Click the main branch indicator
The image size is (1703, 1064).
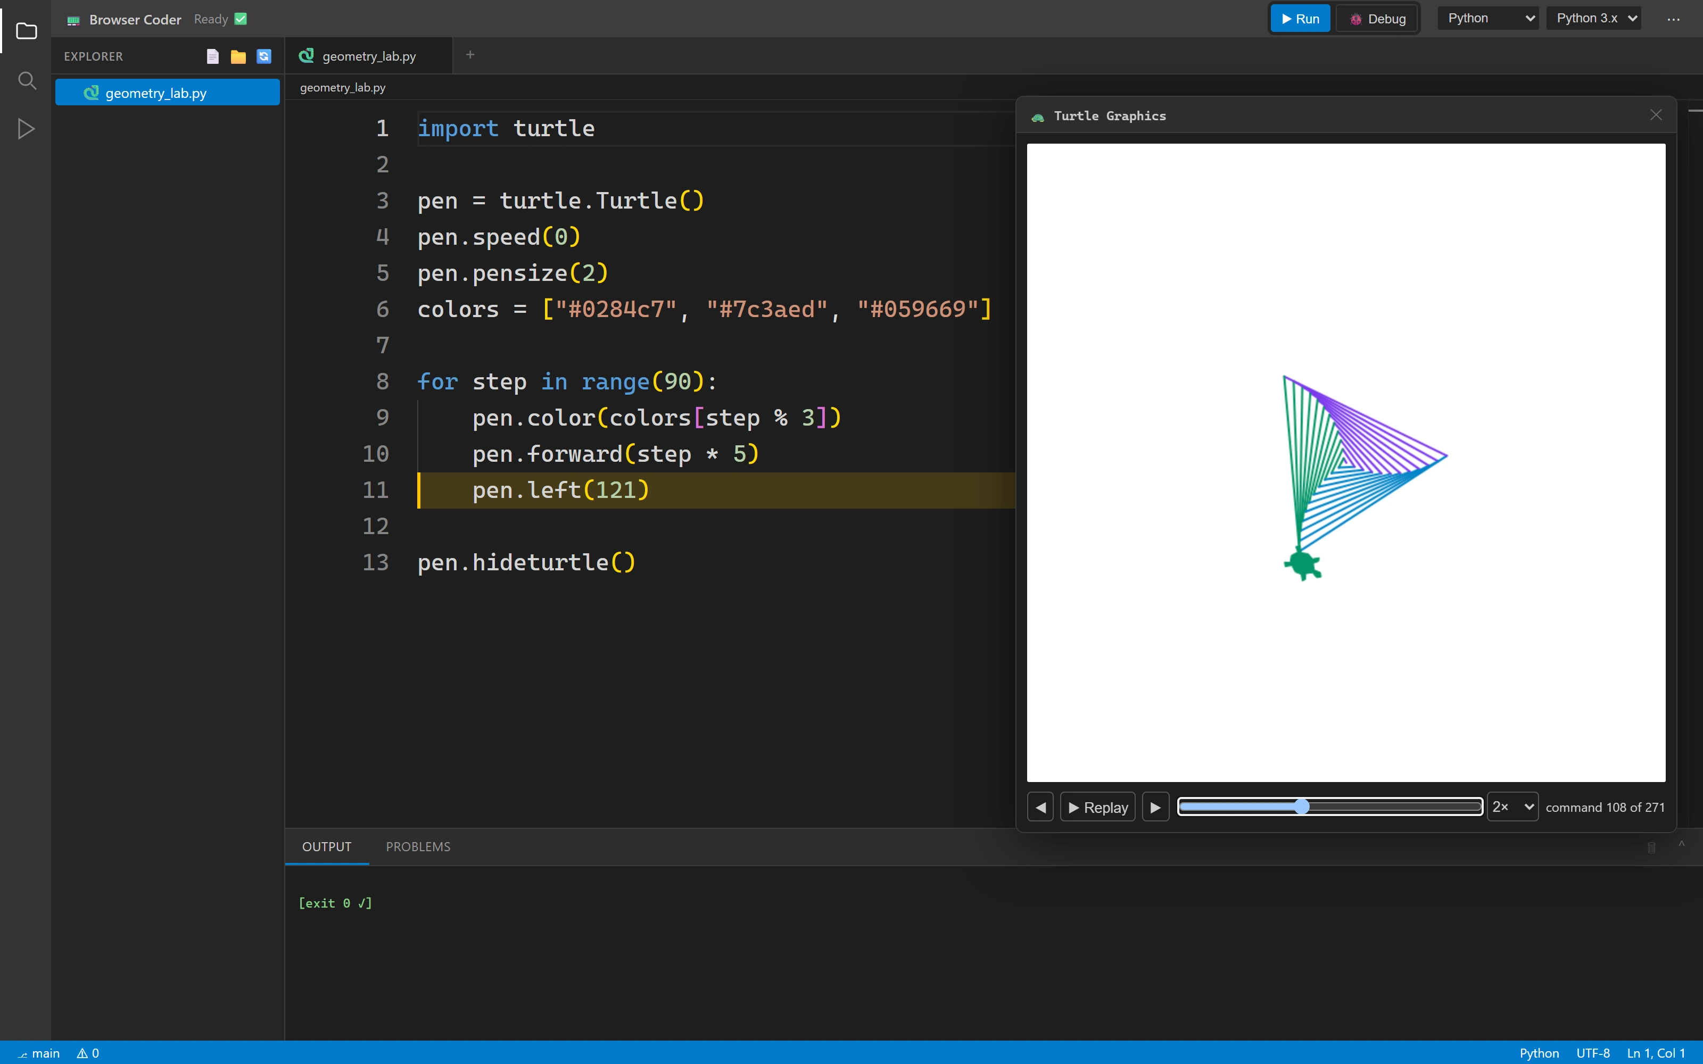(39, 1053)
